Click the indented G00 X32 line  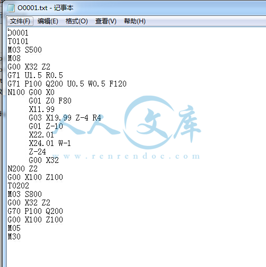pos(43,160)
